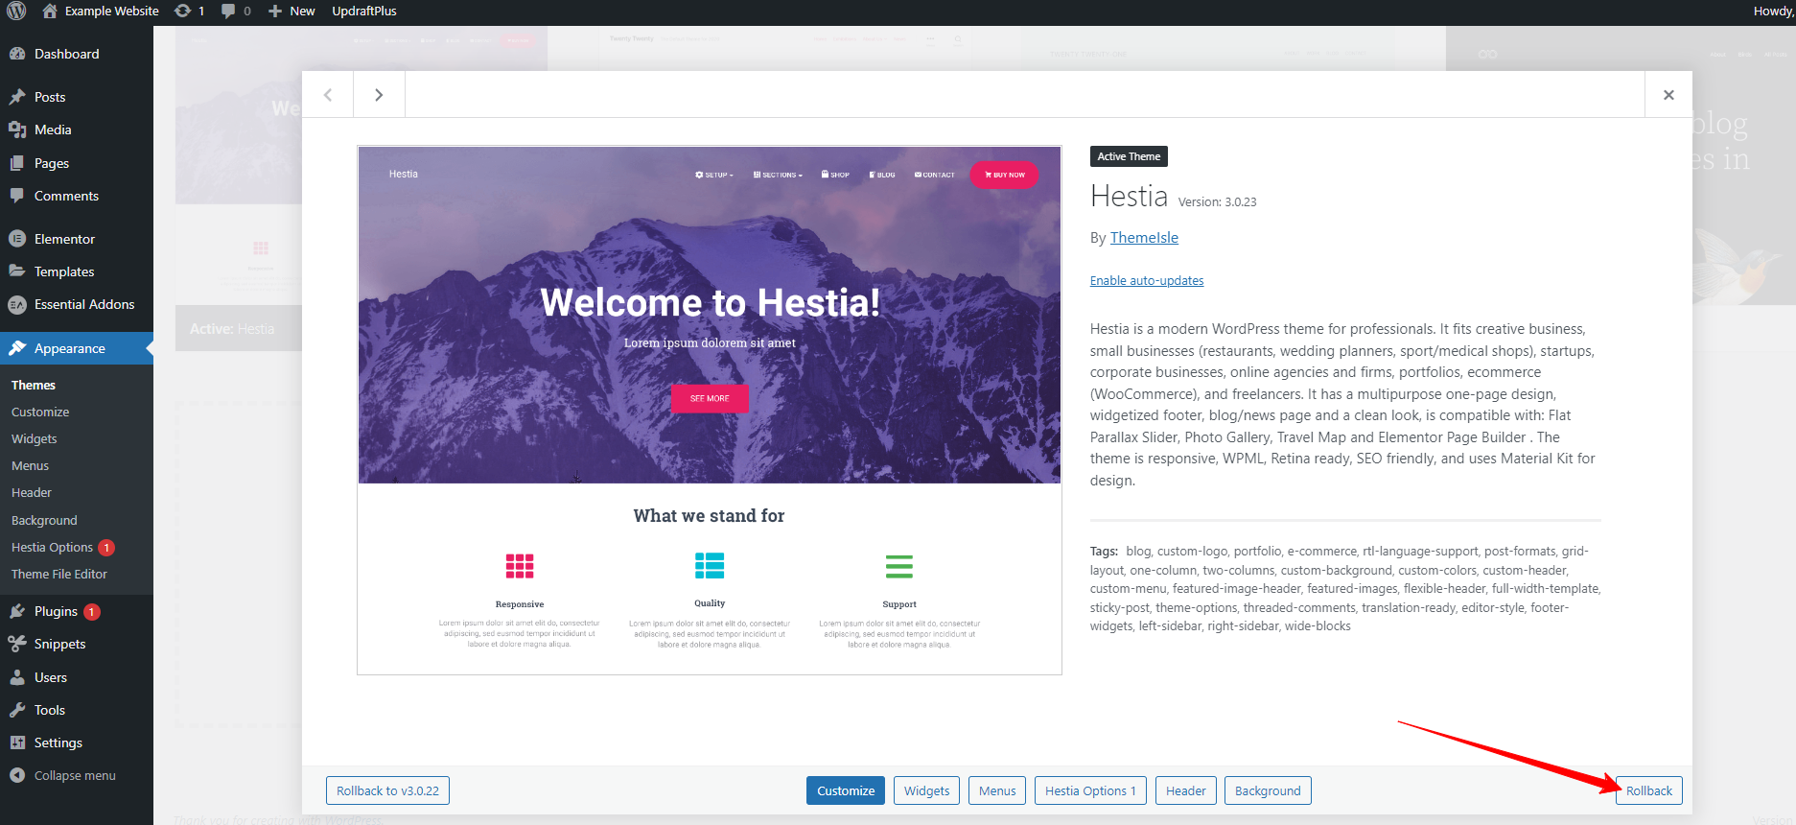Click Hestia Options 1 footer button
The height and width of the screenshot is (825, 1796).
[1090, 790]
